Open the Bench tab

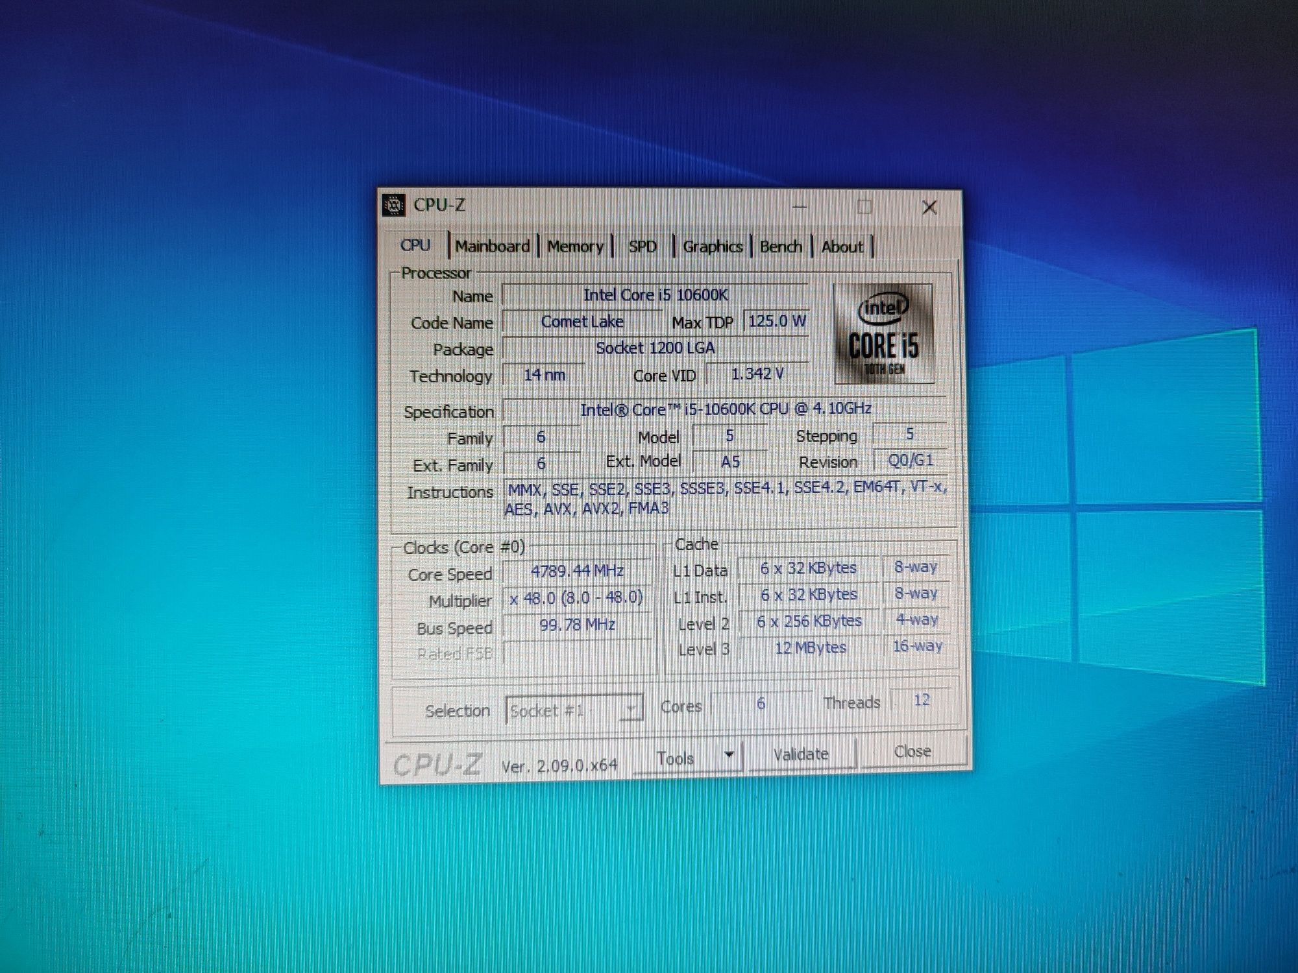[x=781, y=246]
